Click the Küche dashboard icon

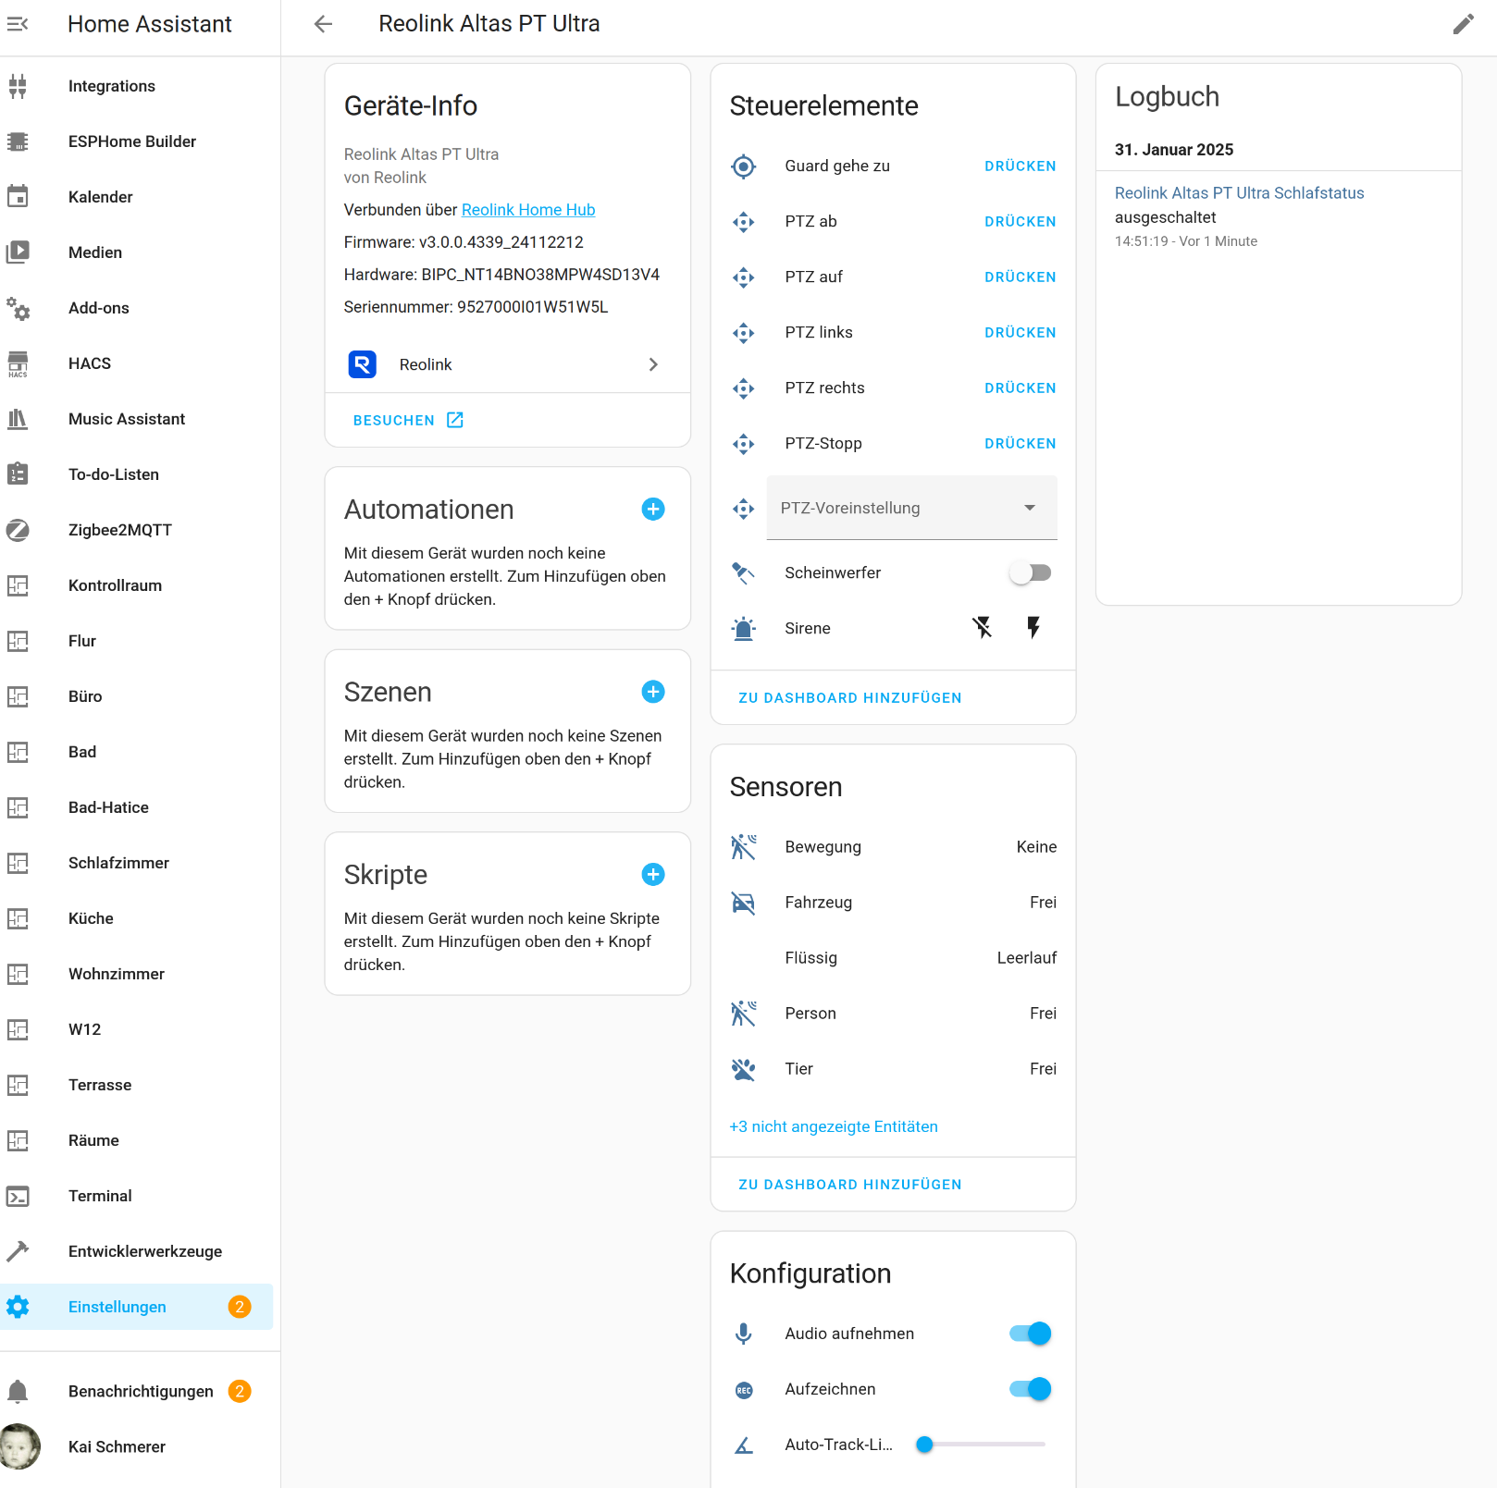click(18, 918)
